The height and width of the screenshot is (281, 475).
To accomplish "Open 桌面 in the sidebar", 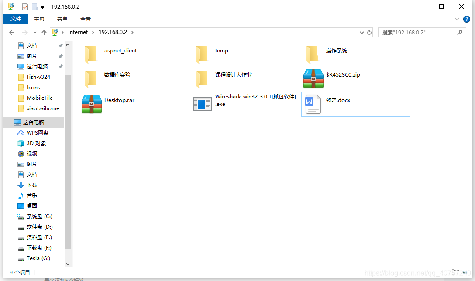I will (x=28, y=206).
